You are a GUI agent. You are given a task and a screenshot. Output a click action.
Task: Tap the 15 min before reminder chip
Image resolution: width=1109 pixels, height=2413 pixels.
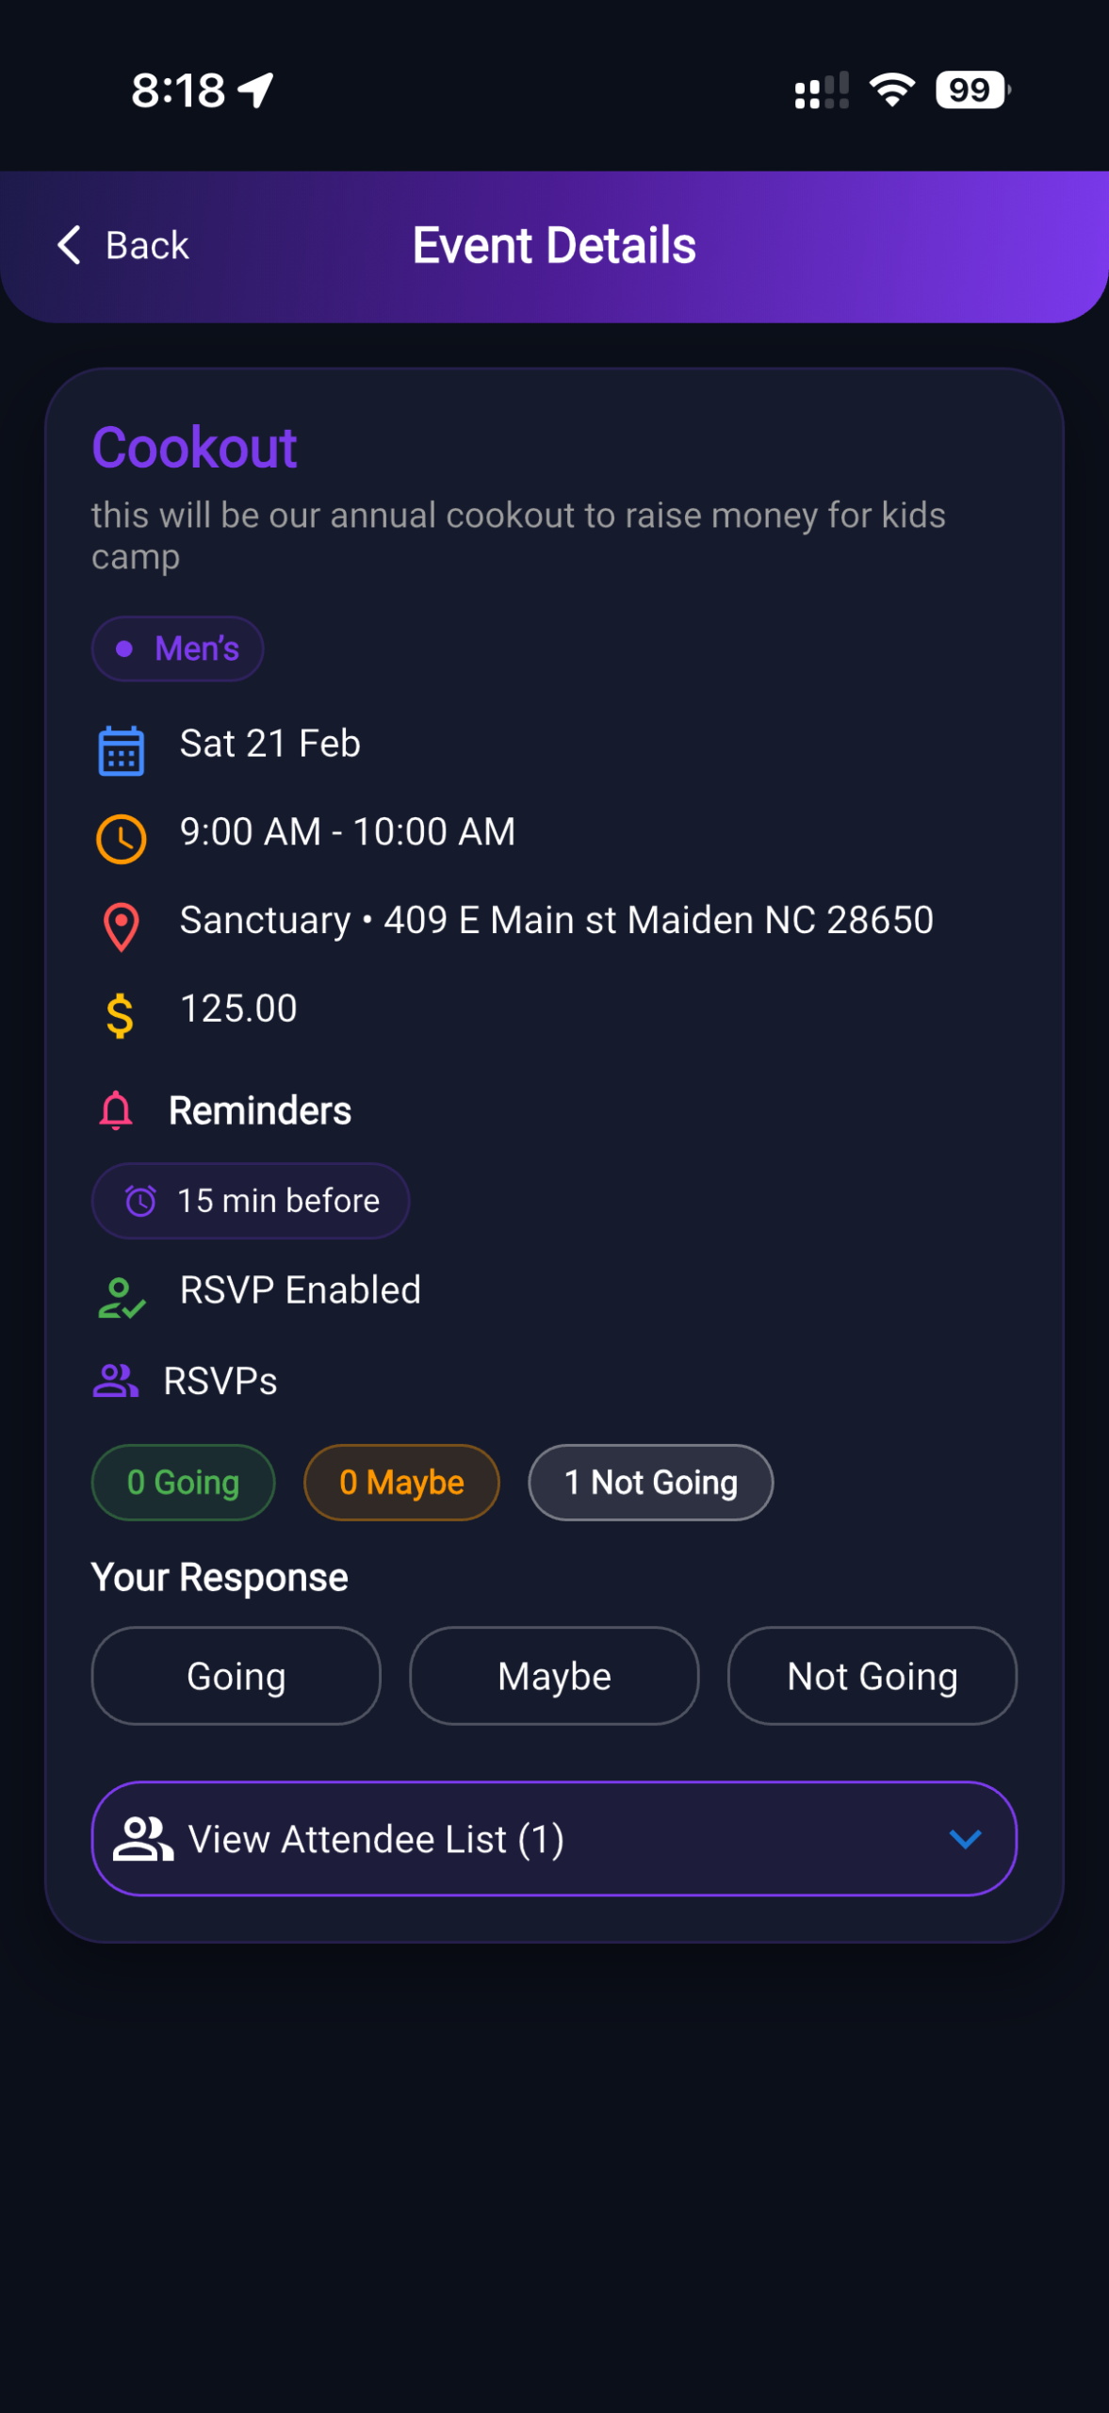[251, 1201]
